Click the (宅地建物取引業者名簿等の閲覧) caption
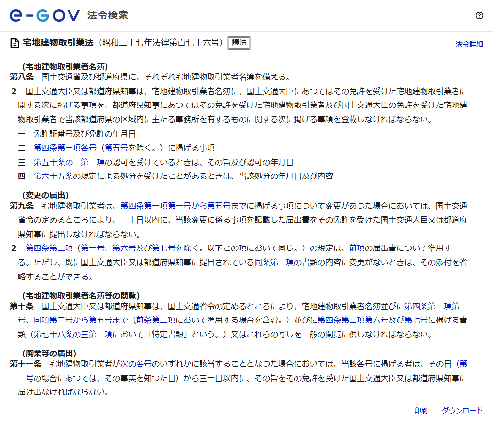The width and height of the screenshot is (493, 424). click(81, 296)
